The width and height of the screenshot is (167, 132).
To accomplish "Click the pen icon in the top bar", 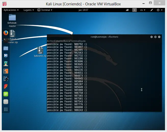I will pos(152,10).
